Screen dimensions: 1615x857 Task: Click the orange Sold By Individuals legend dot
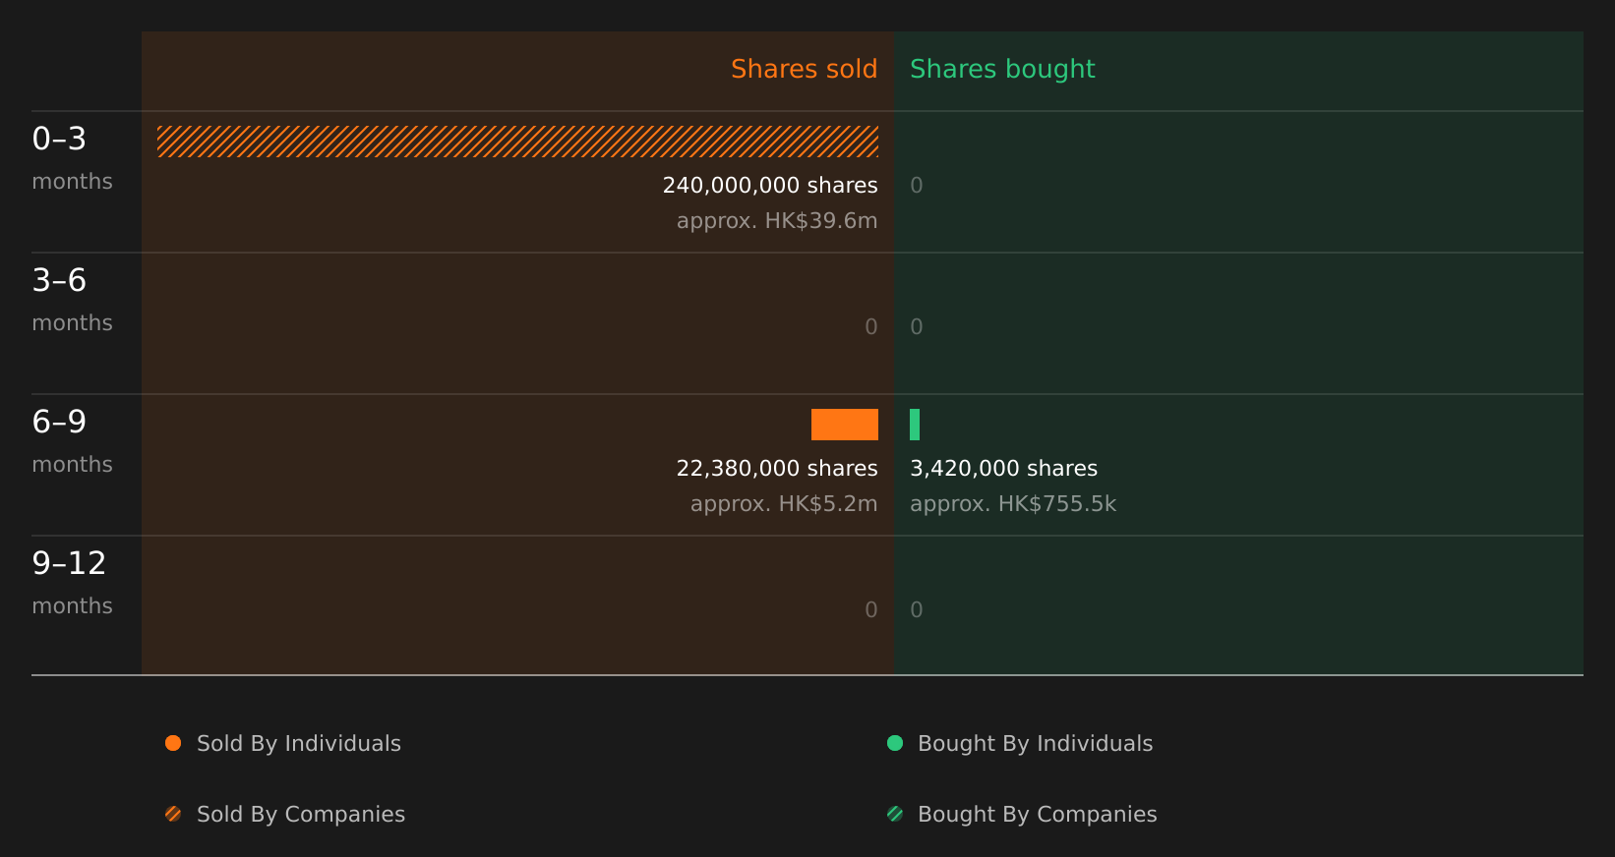pos(173,743)
